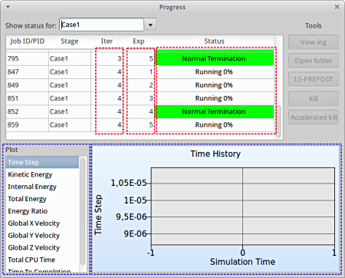Click the job table vertical scrollbar
This screenshot has width=345, height=278.
(278, 121)
